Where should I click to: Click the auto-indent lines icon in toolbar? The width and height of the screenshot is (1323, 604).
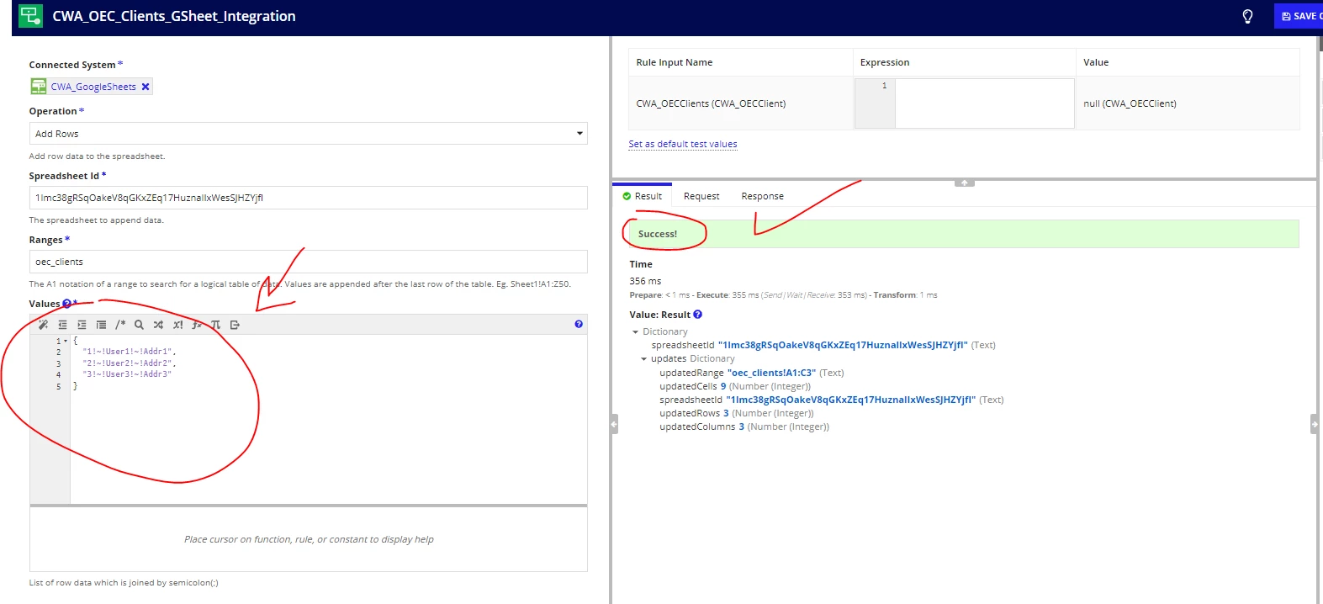coord(101,325)
